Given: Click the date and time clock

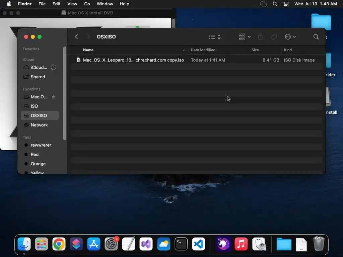Looking at the screenshot, I should pyautogui.click(x=316, y=4).
